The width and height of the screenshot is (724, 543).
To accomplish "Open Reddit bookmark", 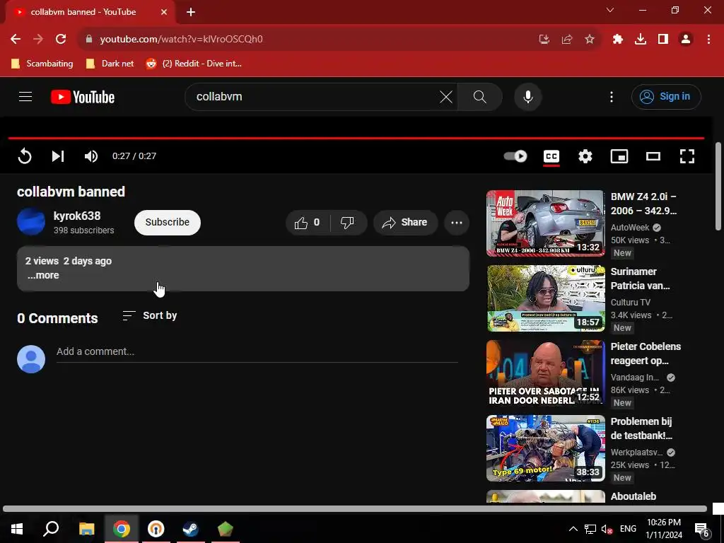I will 194,64.
